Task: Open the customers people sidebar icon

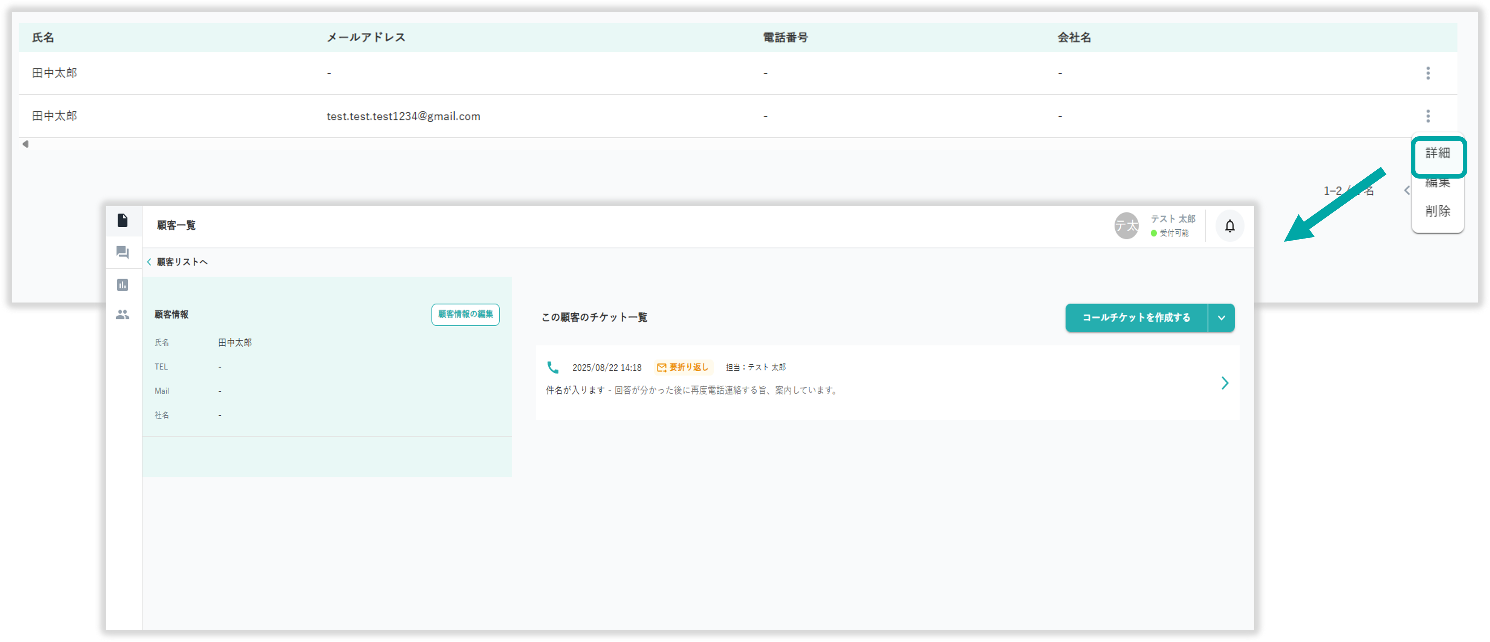Action: tap(123, 315)
